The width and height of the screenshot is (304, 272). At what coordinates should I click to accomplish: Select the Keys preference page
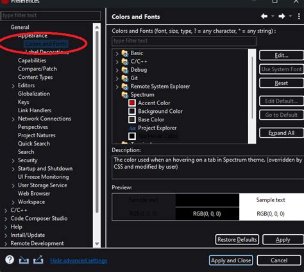pyautogui.click(x=24, y=102)
